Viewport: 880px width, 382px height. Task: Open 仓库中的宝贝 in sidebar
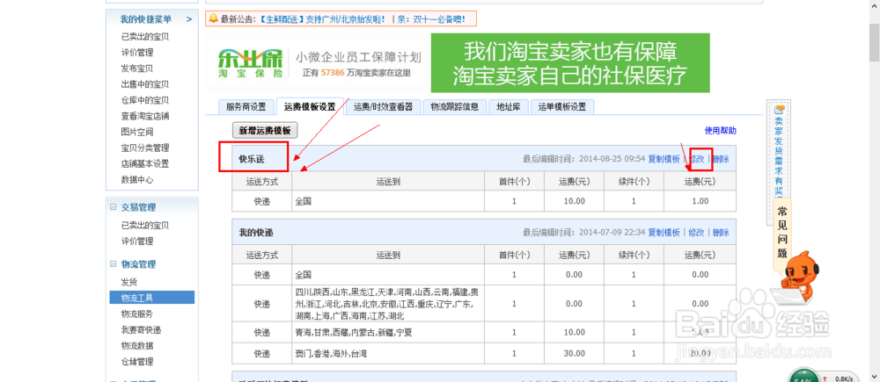click(x=145, y=100)
